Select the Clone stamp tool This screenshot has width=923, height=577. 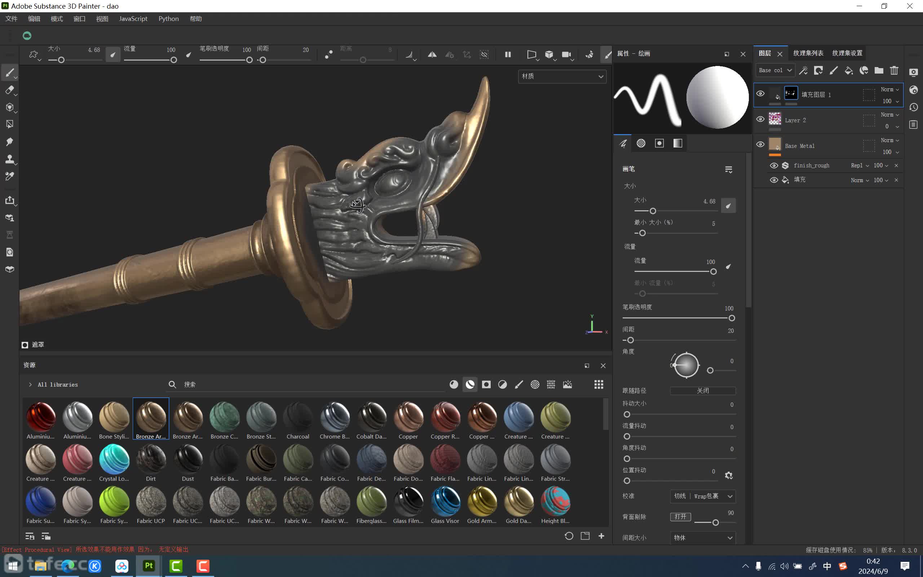10,159
